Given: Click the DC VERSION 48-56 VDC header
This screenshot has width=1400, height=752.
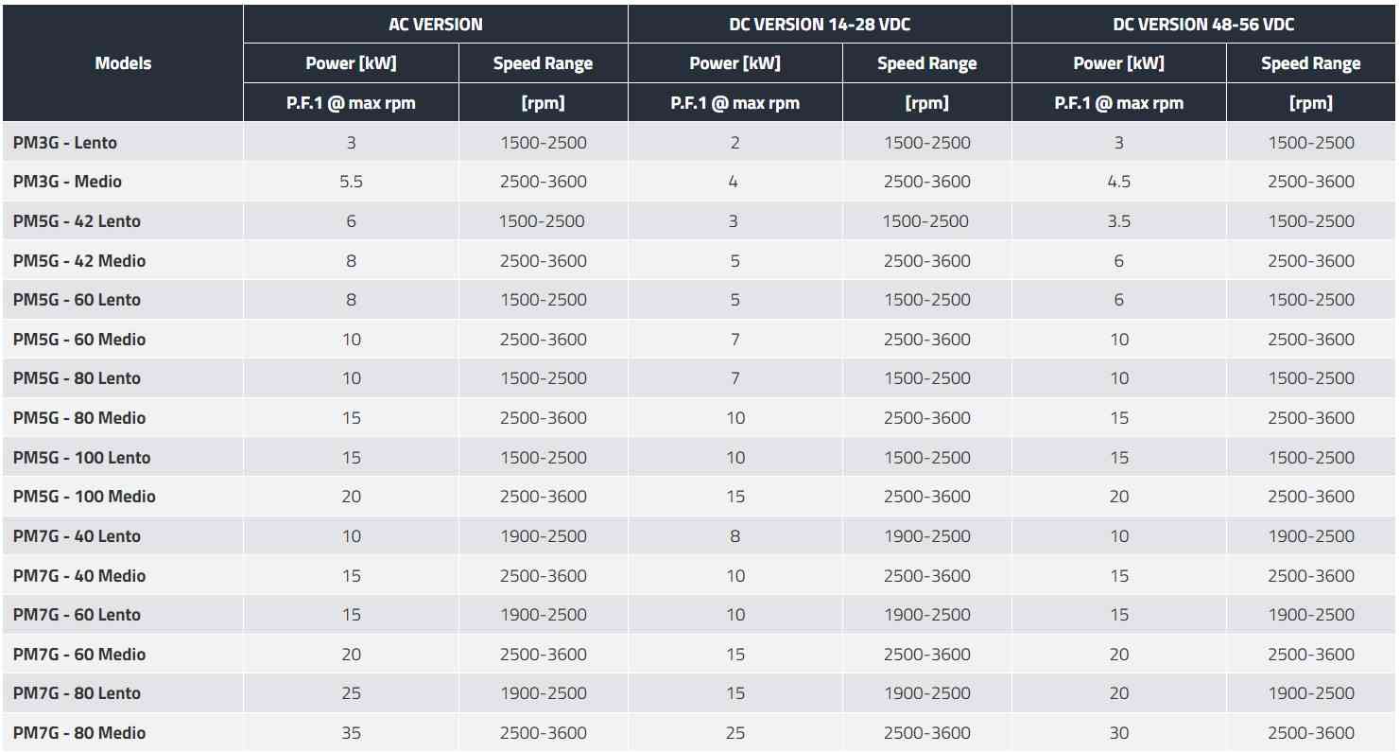Looking at the screenshot, I should pos(1203,25).
